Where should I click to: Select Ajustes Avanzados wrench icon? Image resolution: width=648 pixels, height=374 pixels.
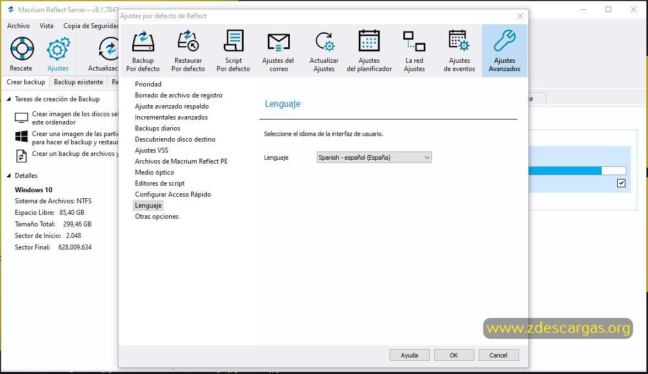[505, 41]
